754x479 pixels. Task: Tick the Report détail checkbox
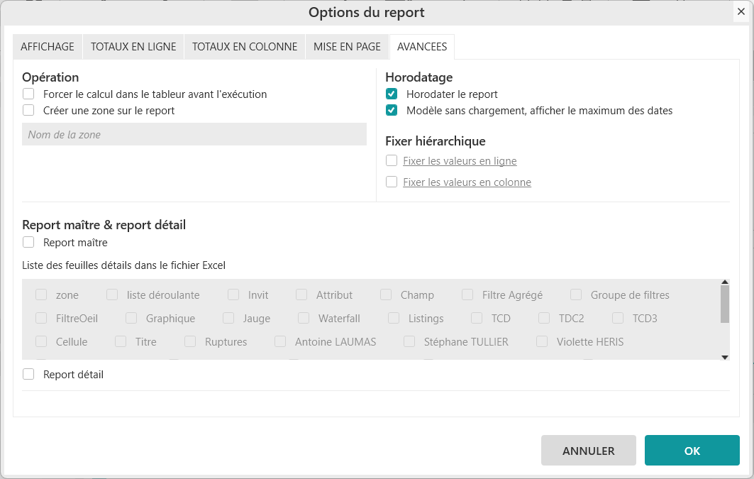point(28,374)
